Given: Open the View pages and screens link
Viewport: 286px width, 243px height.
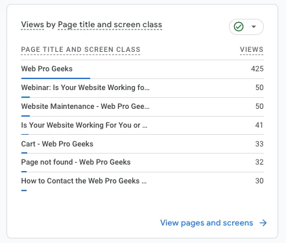Looking at the screenshot, I should click(206, 223).
